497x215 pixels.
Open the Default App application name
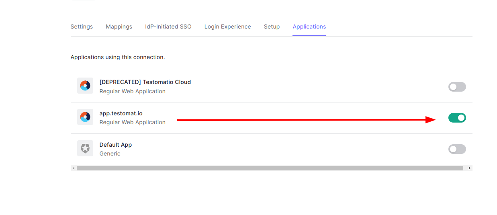click(x=116, y=145)
